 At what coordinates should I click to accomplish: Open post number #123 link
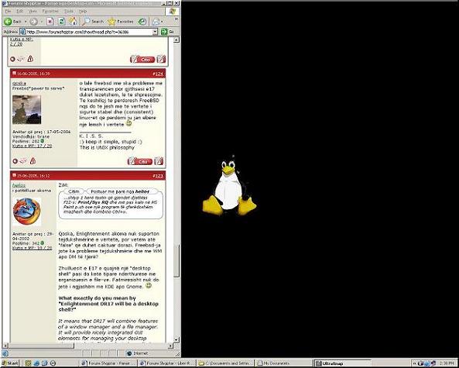(158, 176)
